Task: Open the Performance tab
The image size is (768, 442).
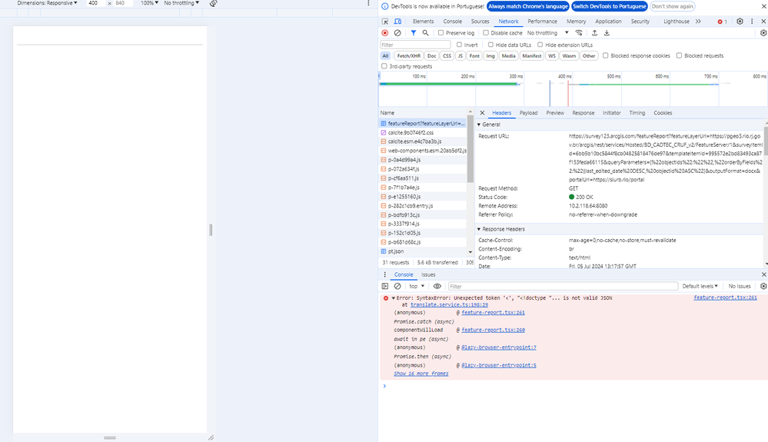Action: click(542, 22)
